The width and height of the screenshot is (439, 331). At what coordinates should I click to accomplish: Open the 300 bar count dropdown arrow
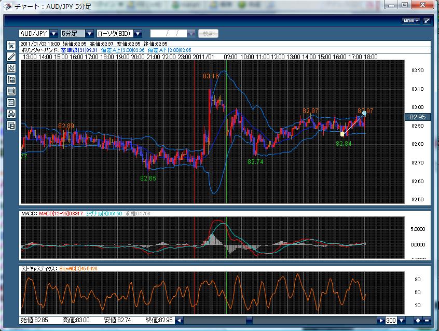pos(402,320)
